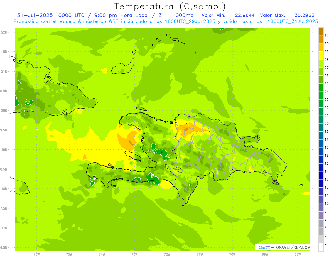Image resolution: width=334 pixels, height=258 pixels.
Task: Click the '75W' longitude label
Action: click(69, 254)
